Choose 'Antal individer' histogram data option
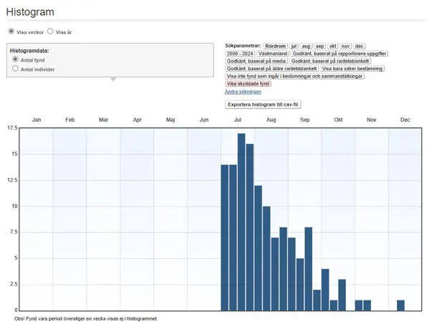This screenshot has height=327, width=432. click(16, 70)
